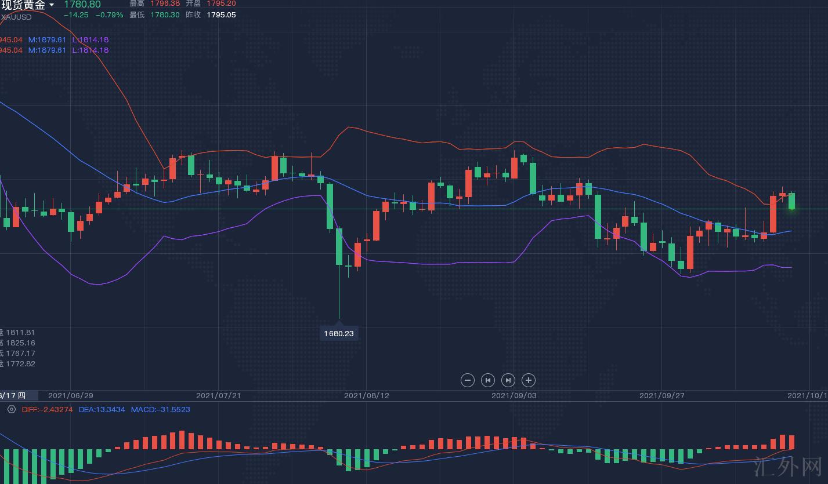This screenshot has height=484, width=828.
Task: Skip forward to the next candle period
Action: [x=508, y=380]
